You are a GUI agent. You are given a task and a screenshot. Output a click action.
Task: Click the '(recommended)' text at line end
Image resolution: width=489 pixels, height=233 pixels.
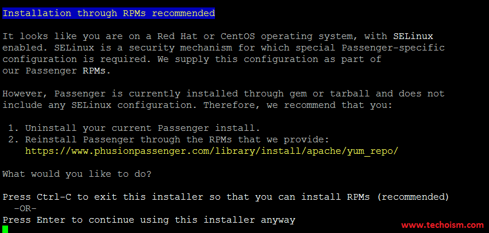(x=413, y=197)
